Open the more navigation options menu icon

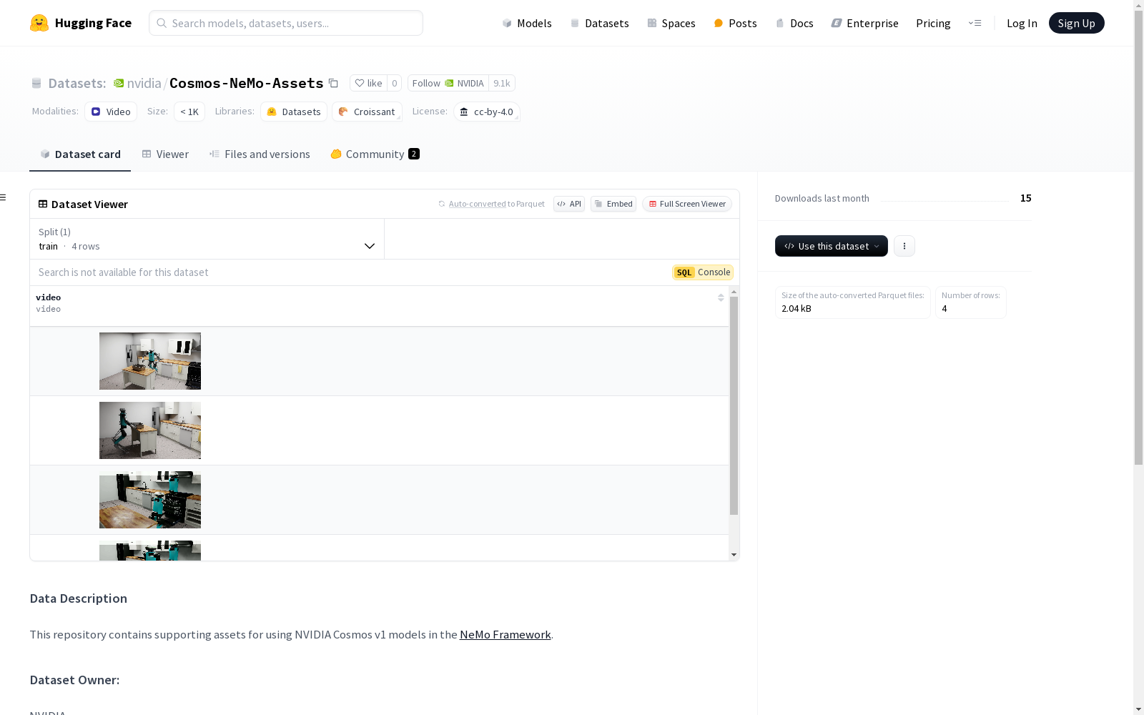coord(975,23)
